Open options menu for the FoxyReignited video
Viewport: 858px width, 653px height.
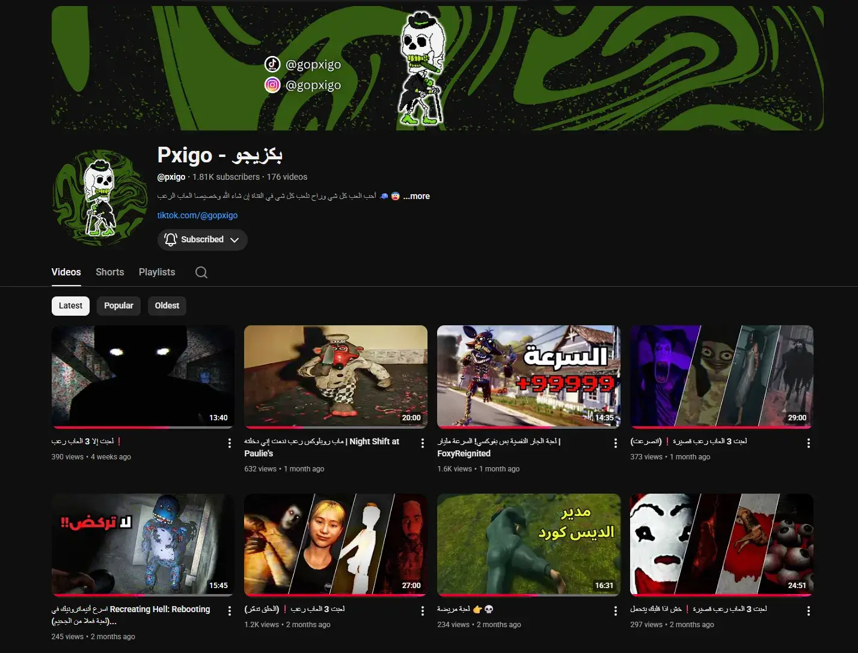615,443
